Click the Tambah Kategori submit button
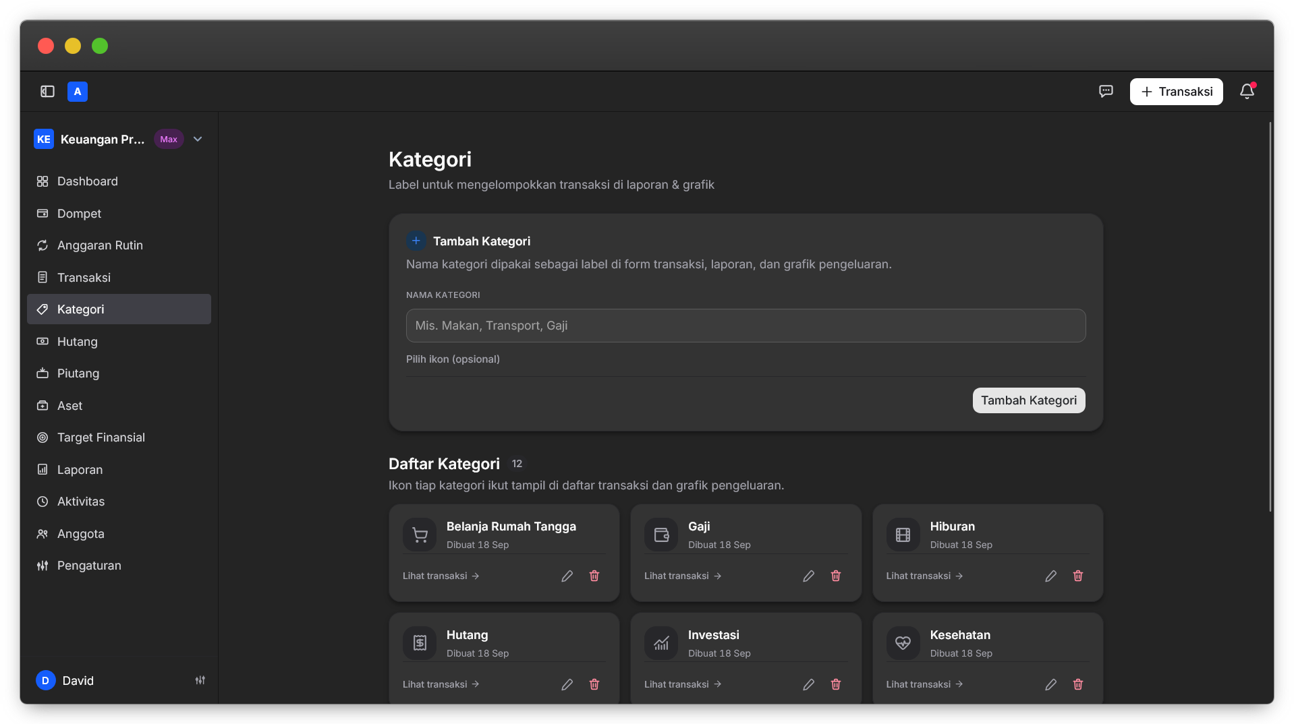1294x724 pixels. click(x=1028, y=400)
